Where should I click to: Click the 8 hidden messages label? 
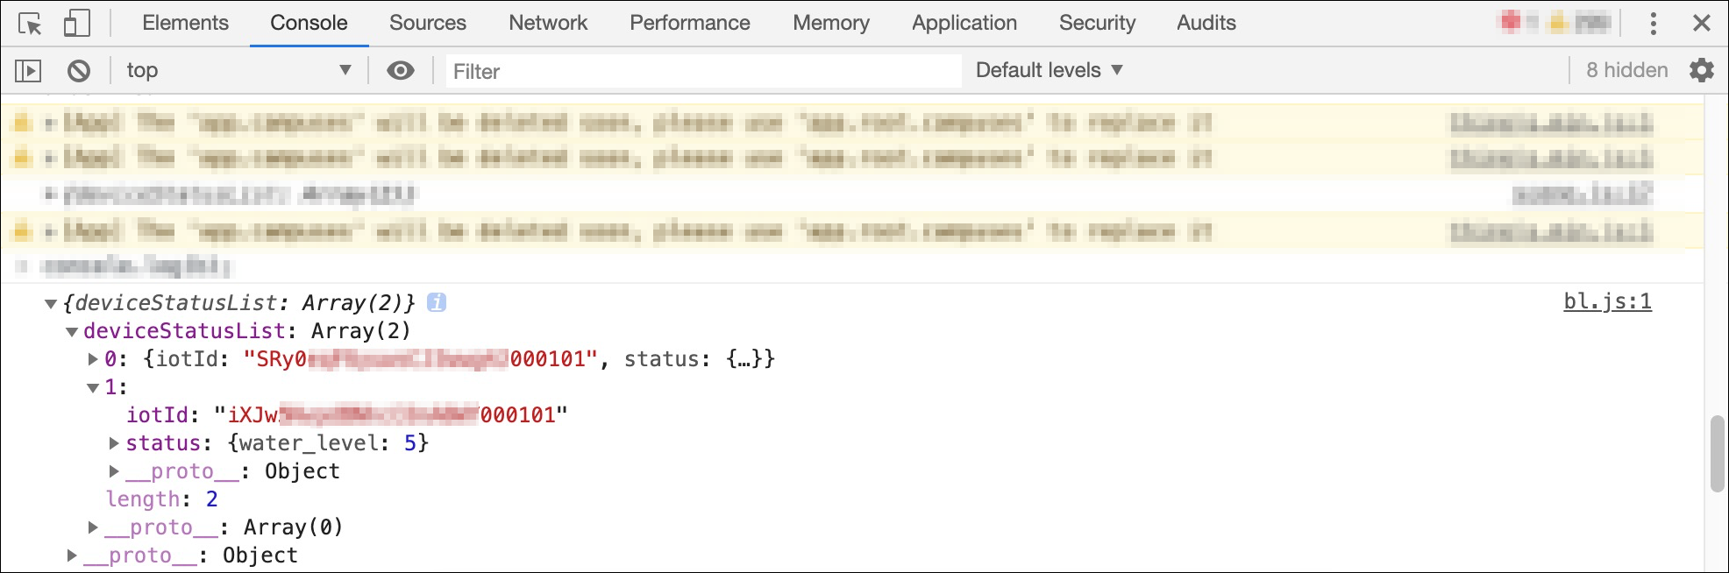(x=1626, y=70)
